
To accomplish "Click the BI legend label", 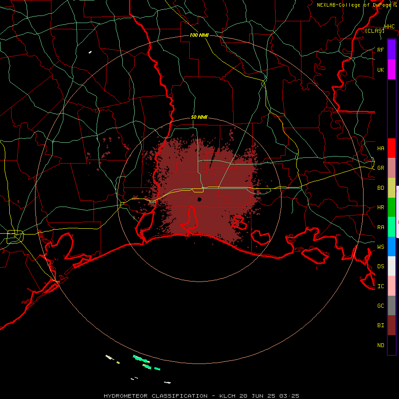I will point(380,325).
